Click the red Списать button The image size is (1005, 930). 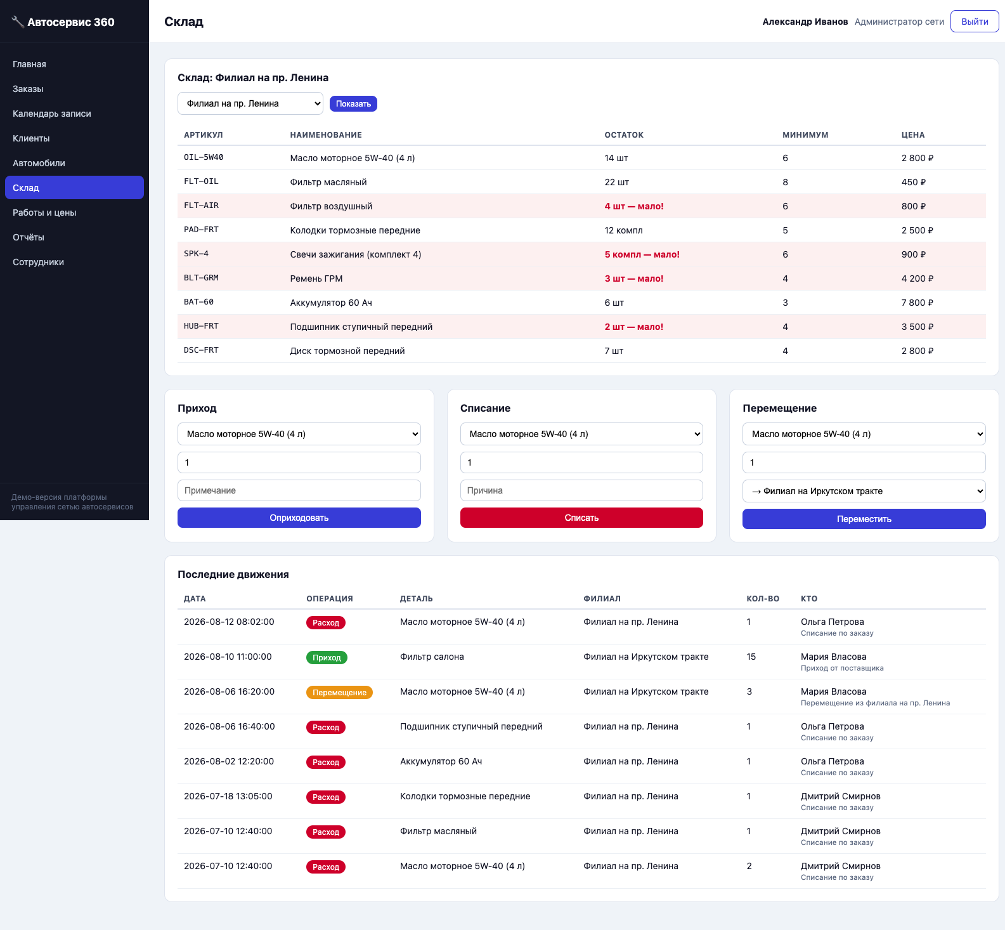pyautogui.click(x=581, y=518)
